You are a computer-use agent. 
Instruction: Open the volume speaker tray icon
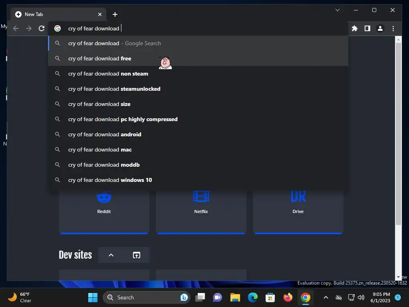tap(361, 297)
